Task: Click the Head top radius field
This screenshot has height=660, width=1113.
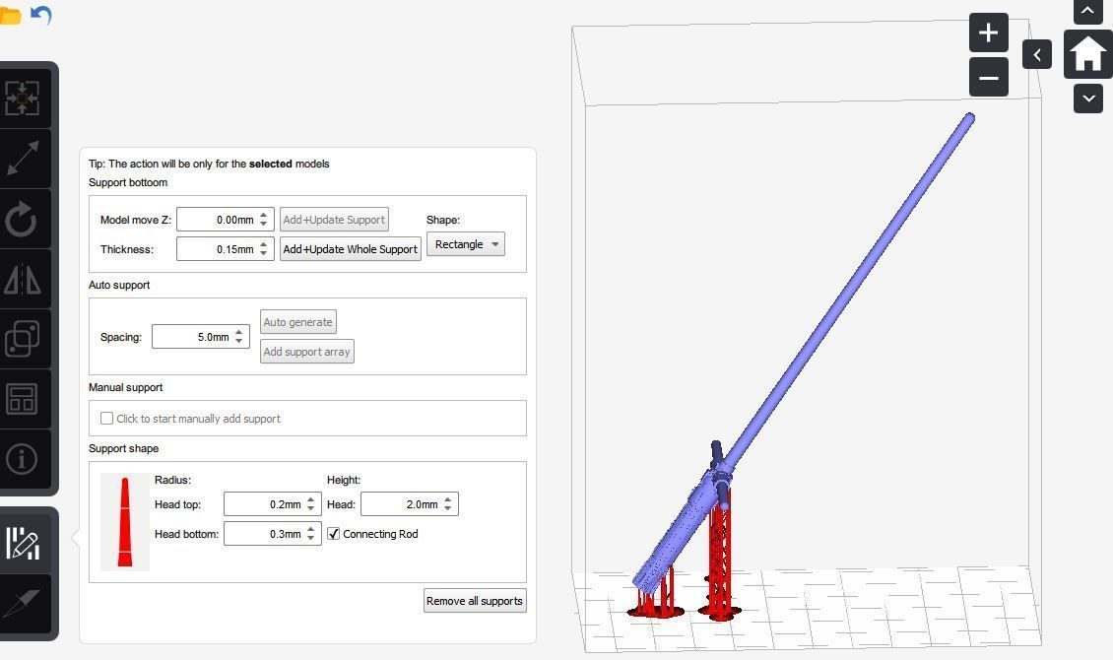Action: click(x=263, y=504)
